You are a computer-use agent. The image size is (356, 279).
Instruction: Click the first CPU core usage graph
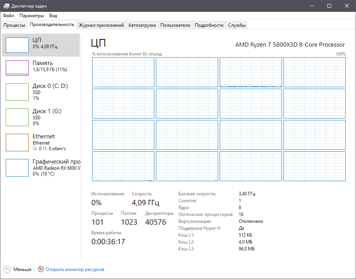[x=123, y=72]
